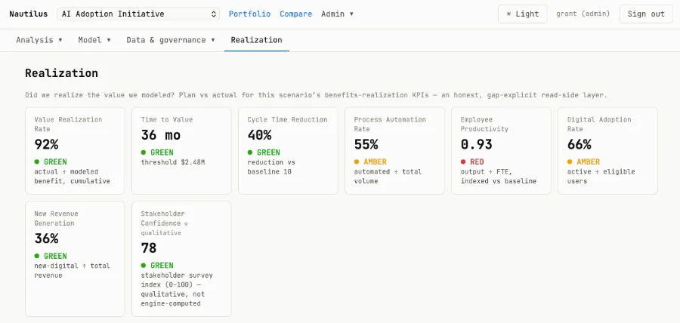The height and width of the screenshot is (323, 680).
Task: Open the AI Adoption Initiative scenario dropdown
Action: (x=138, y=14)
